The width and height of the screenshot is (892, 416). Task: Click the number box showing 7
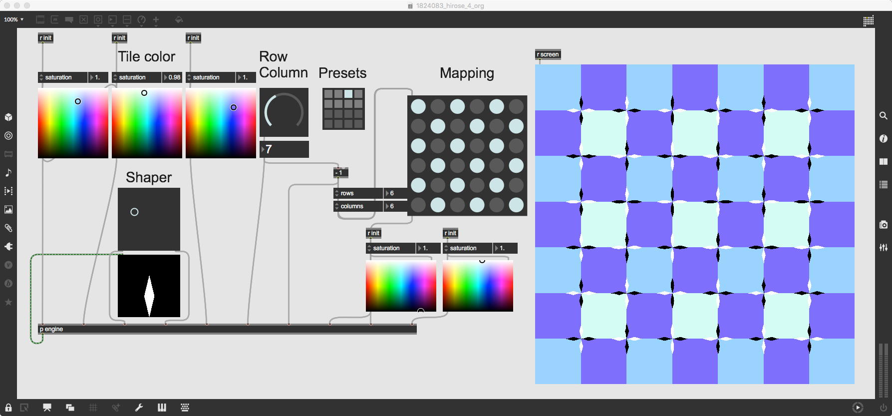(284, 149)
